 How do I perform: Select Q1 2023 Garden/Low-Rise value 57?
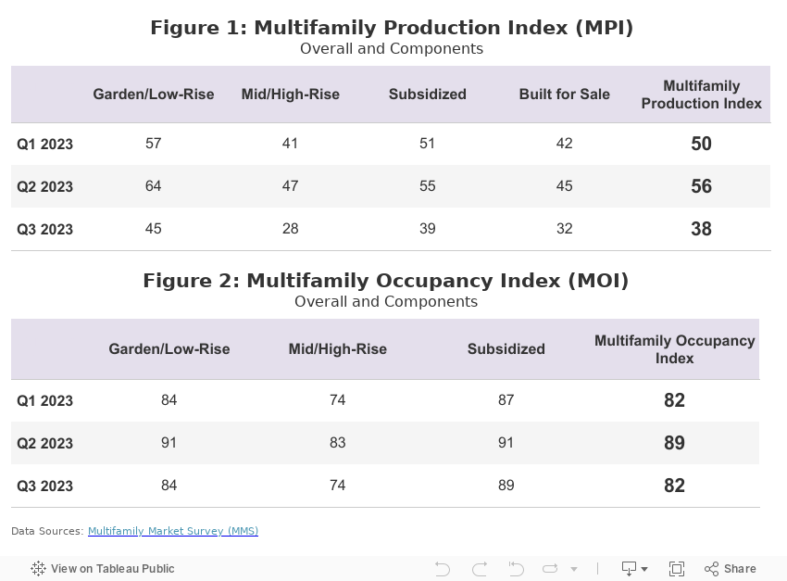click(154, 144)
